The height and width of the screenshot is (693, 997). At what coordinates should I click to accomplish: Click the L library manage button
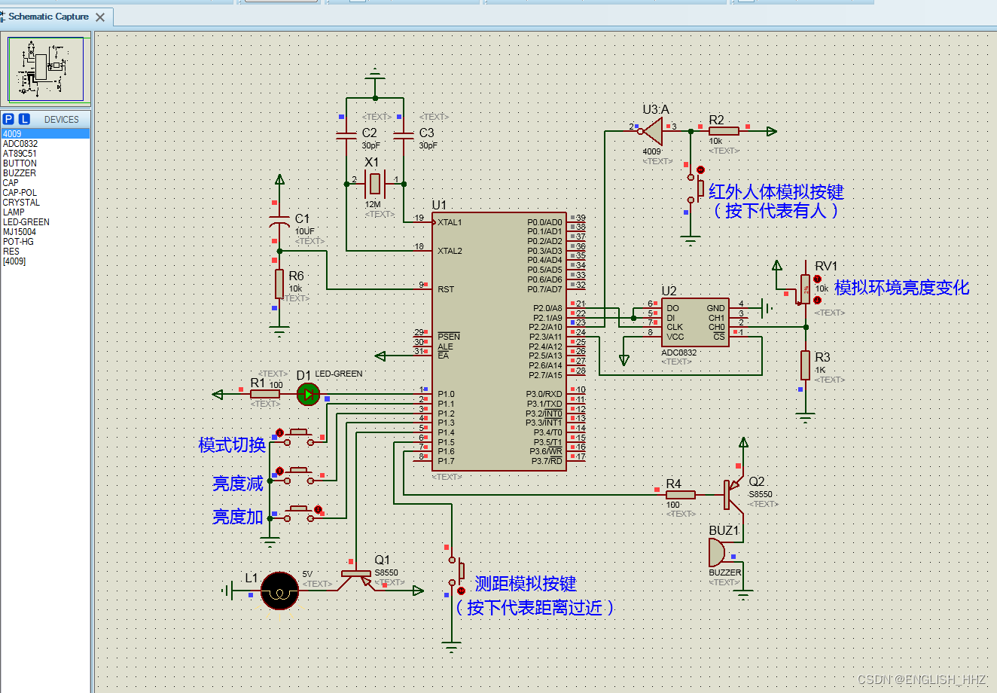click(24, 119)
